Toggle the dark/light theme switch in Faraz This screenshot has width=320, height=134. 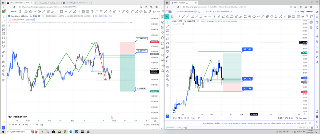(169, 12)
